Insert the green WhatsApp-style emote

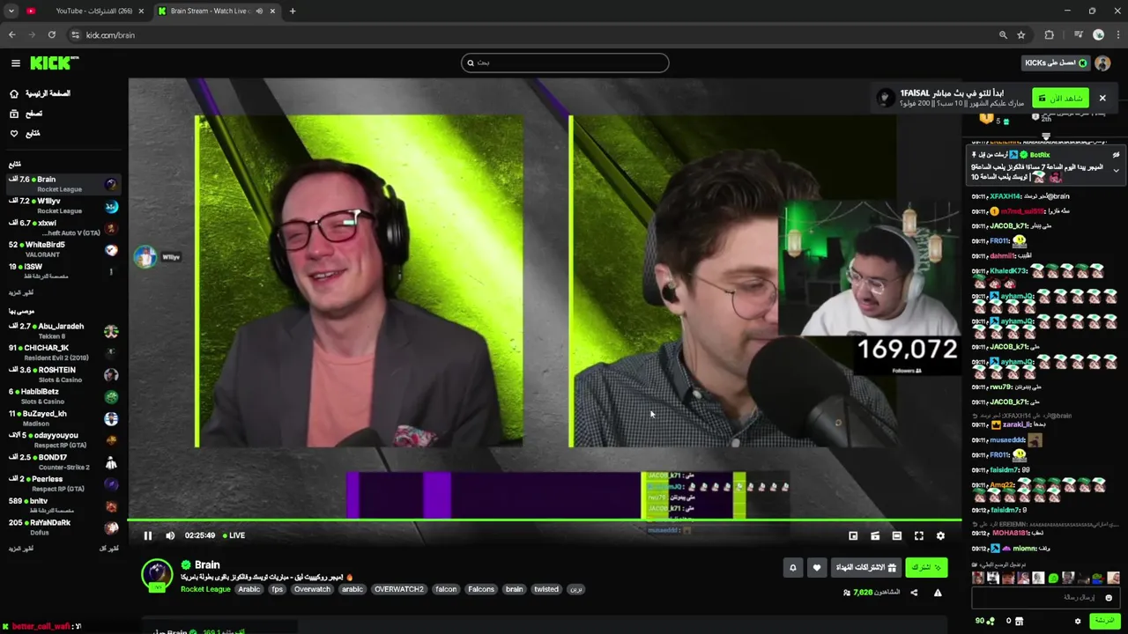(x=1053, y=579)
